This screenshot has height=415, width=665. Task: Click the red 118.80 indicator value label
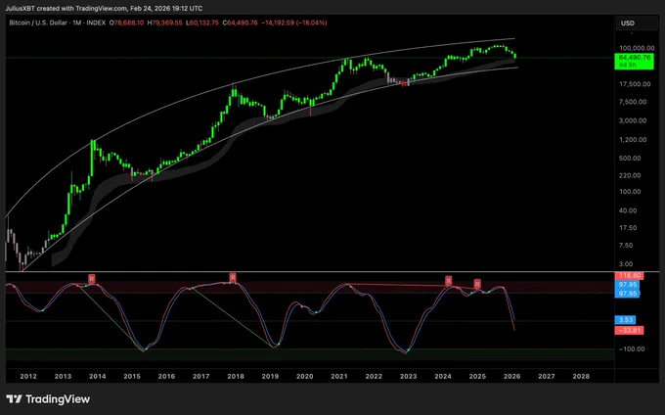630,275
